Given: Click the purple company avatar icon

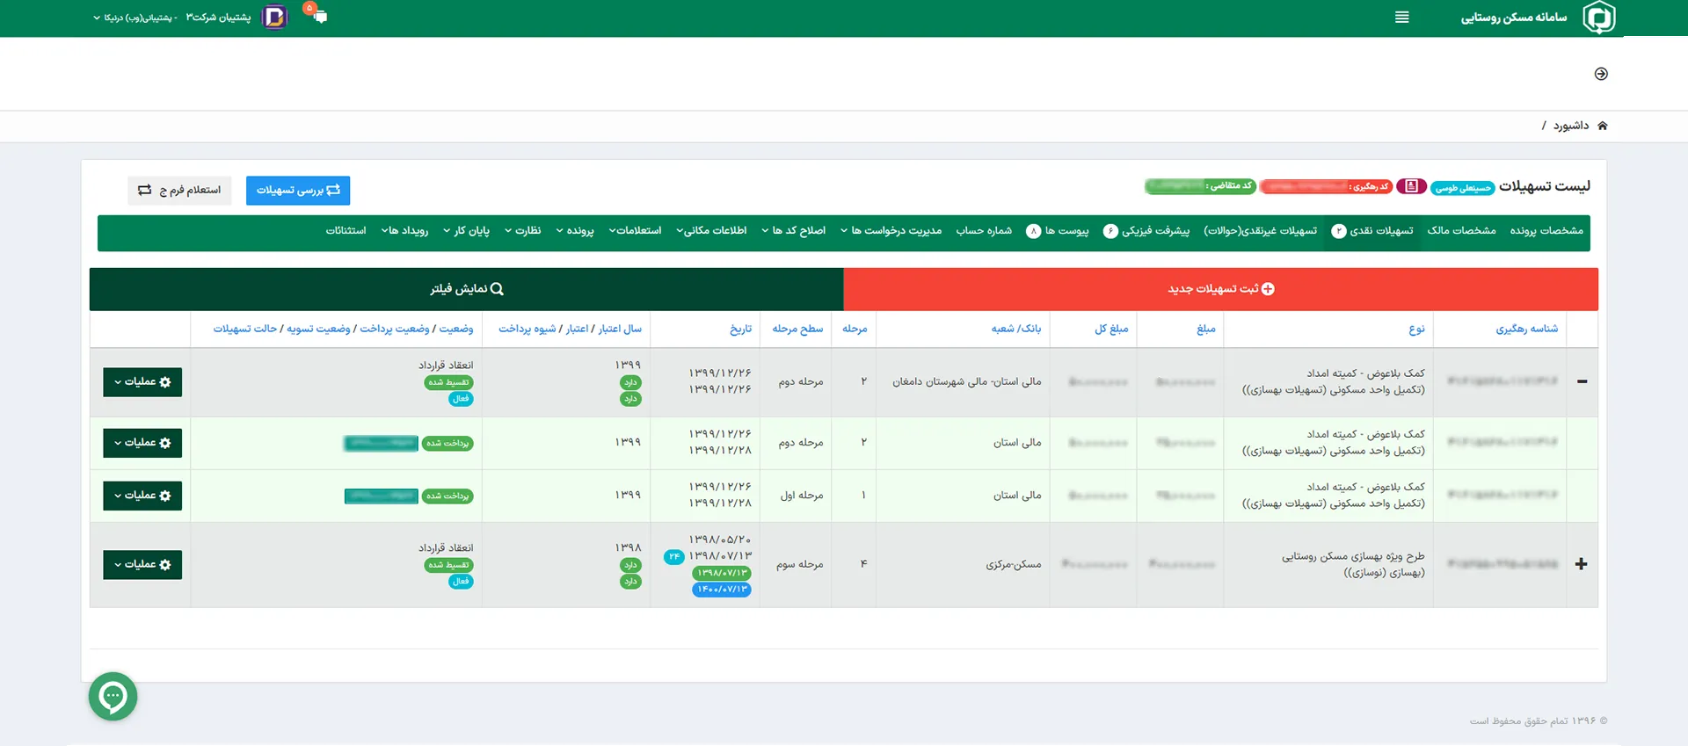Looking at the screenshot, I should pyautogui.click(x=275, y=17).
